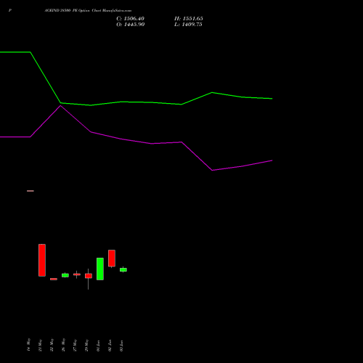Select the small green candle for 03 Jun
363x363 pixels.
click(123, 269)
